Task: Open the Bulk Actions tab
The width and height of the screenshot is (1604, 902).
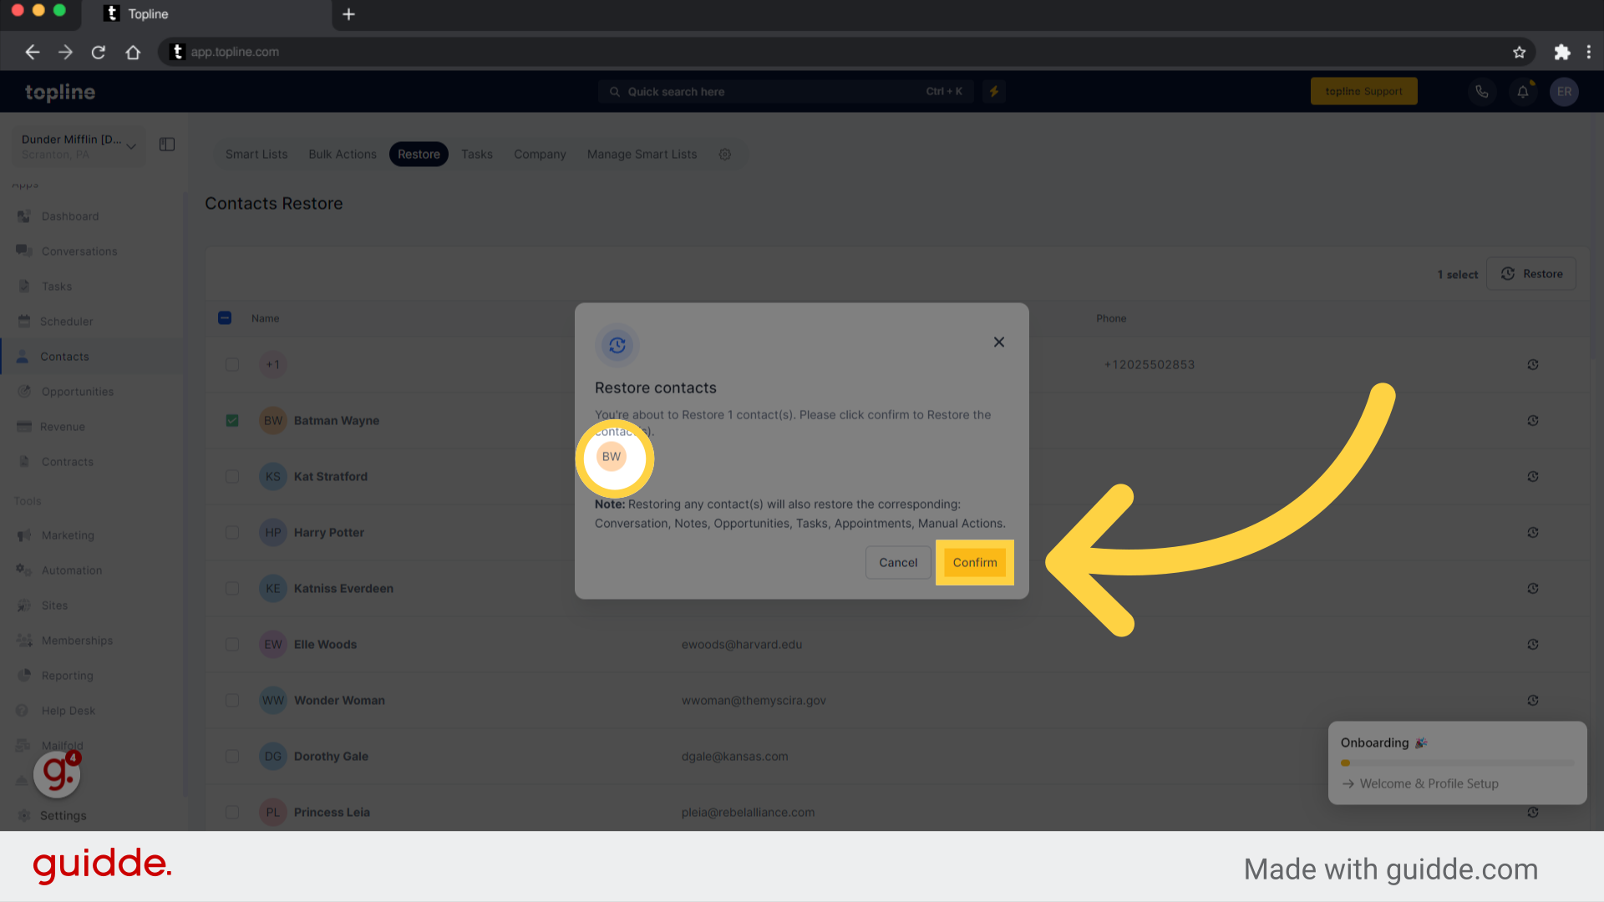Action: click(343, 155)
